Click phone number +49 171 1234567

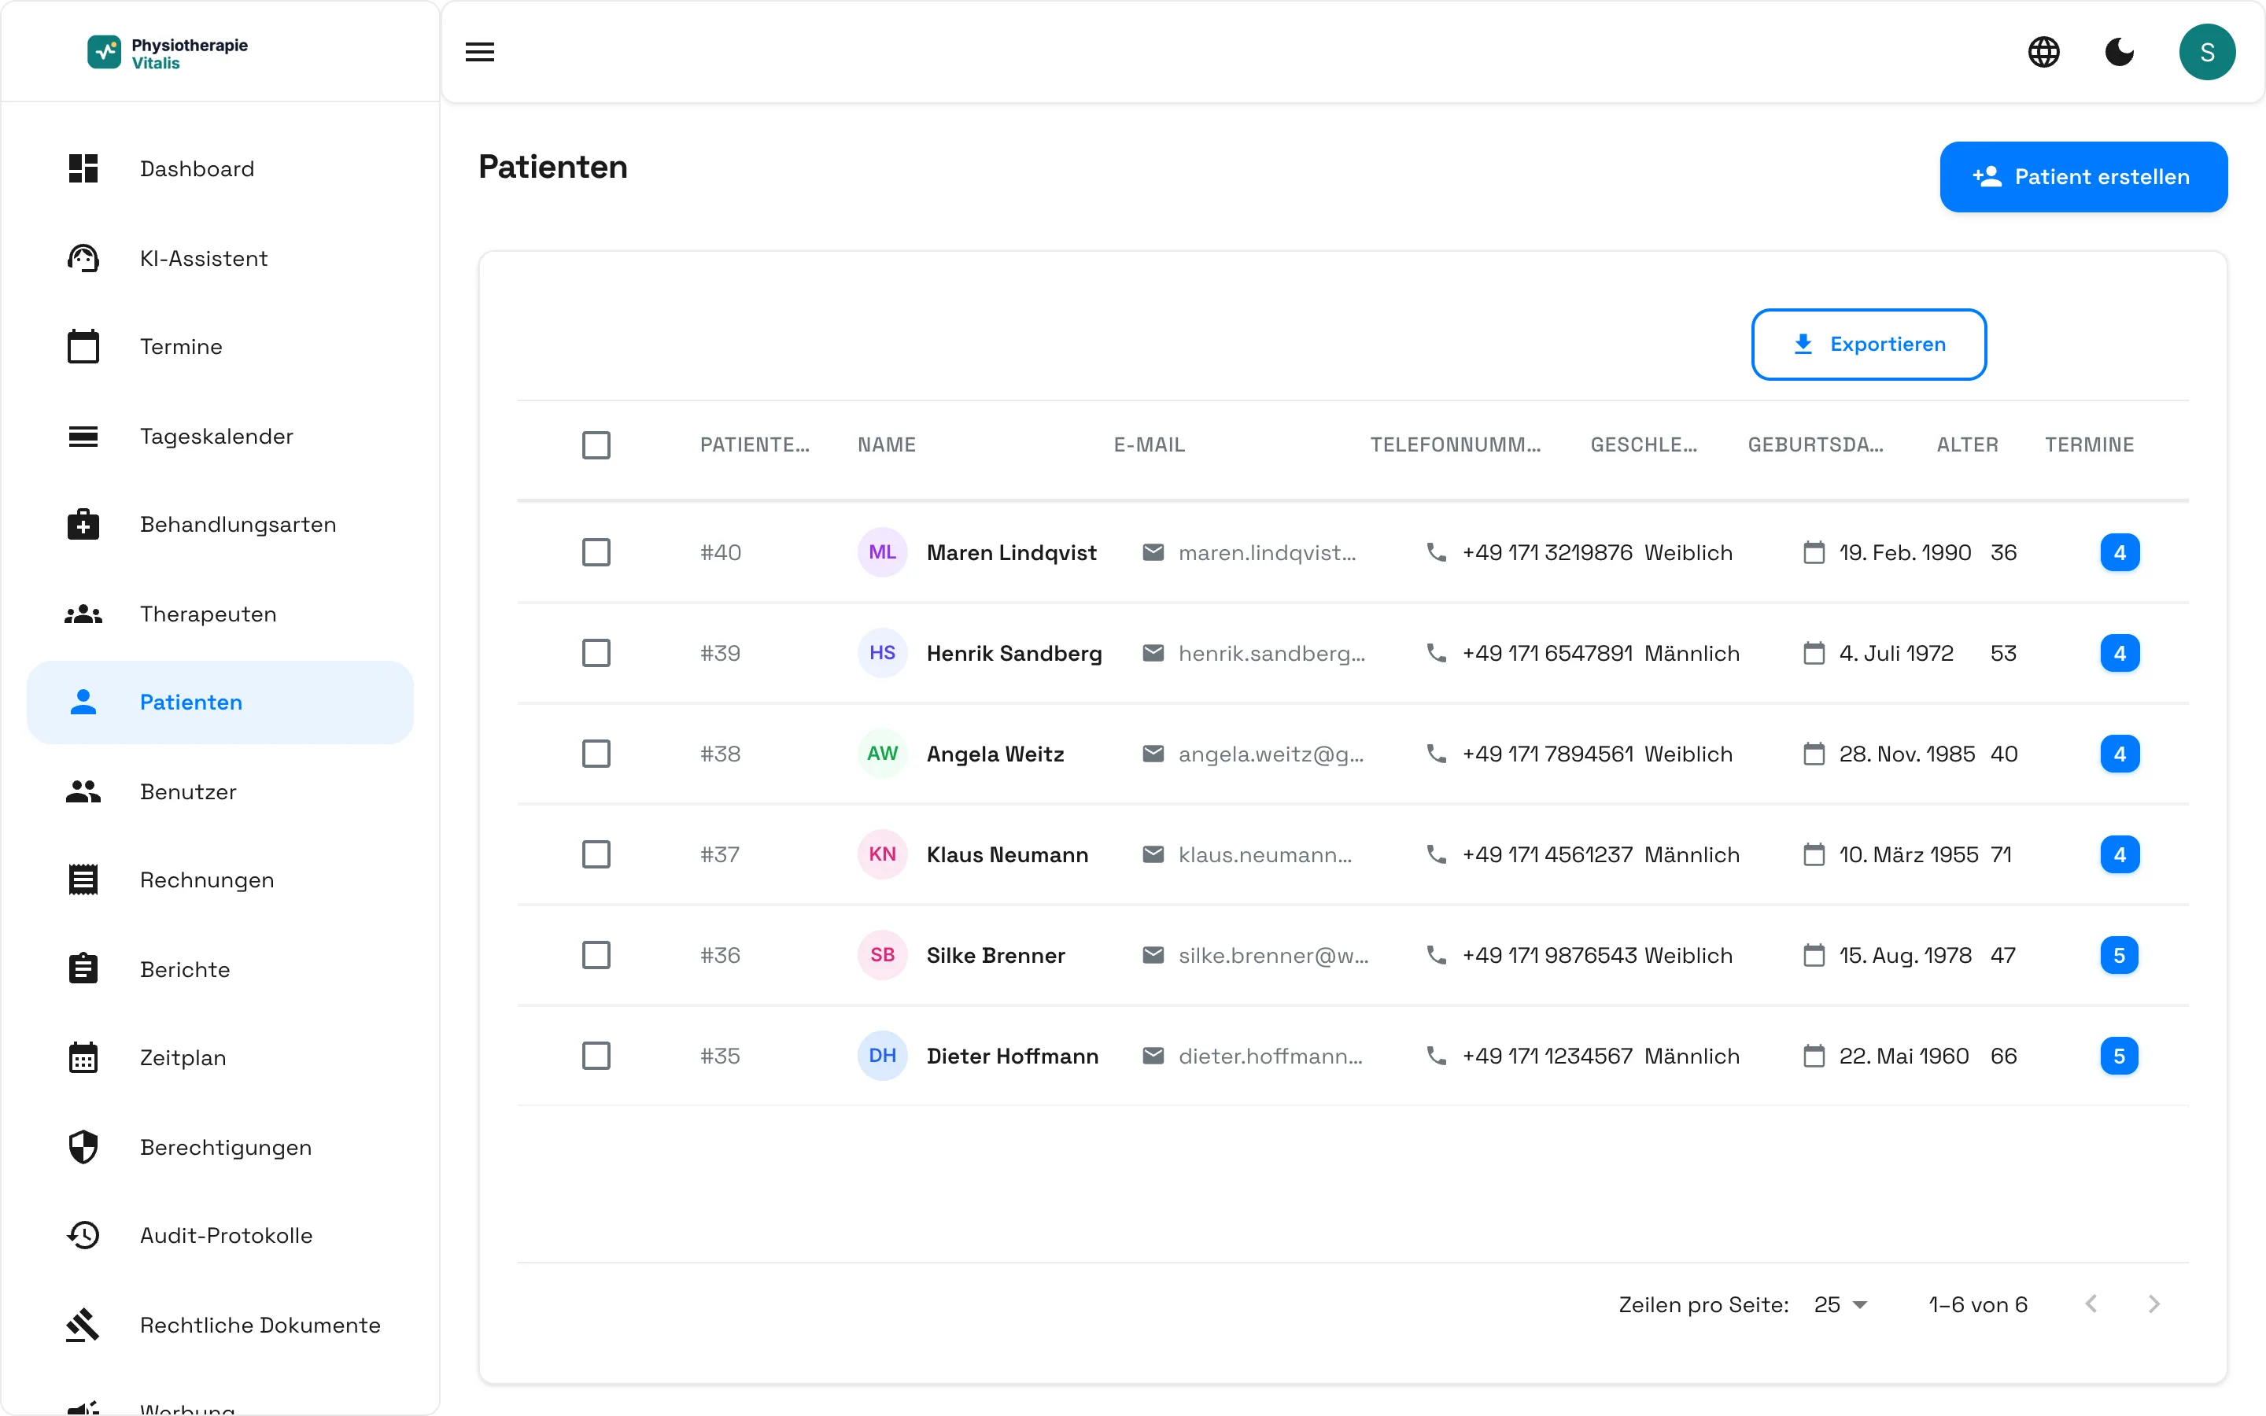1547,1056
